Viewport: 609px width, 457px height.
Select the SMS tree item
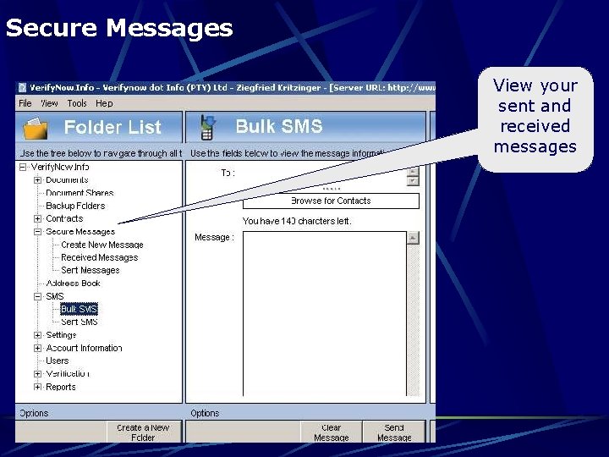click(x=55, y=296)
